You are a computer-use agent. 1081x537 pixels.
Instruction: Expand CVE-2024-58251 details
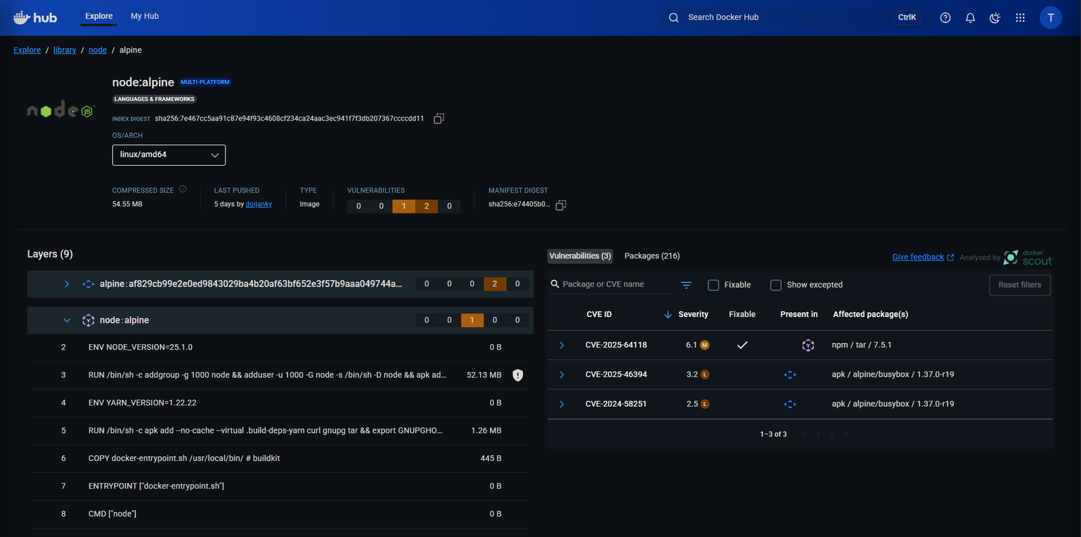pos(561,404)
